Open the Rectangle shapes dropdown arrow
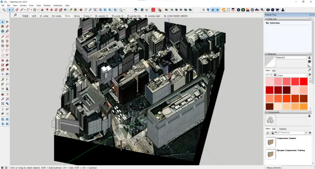Screen dimensions: 315x169 38,10
